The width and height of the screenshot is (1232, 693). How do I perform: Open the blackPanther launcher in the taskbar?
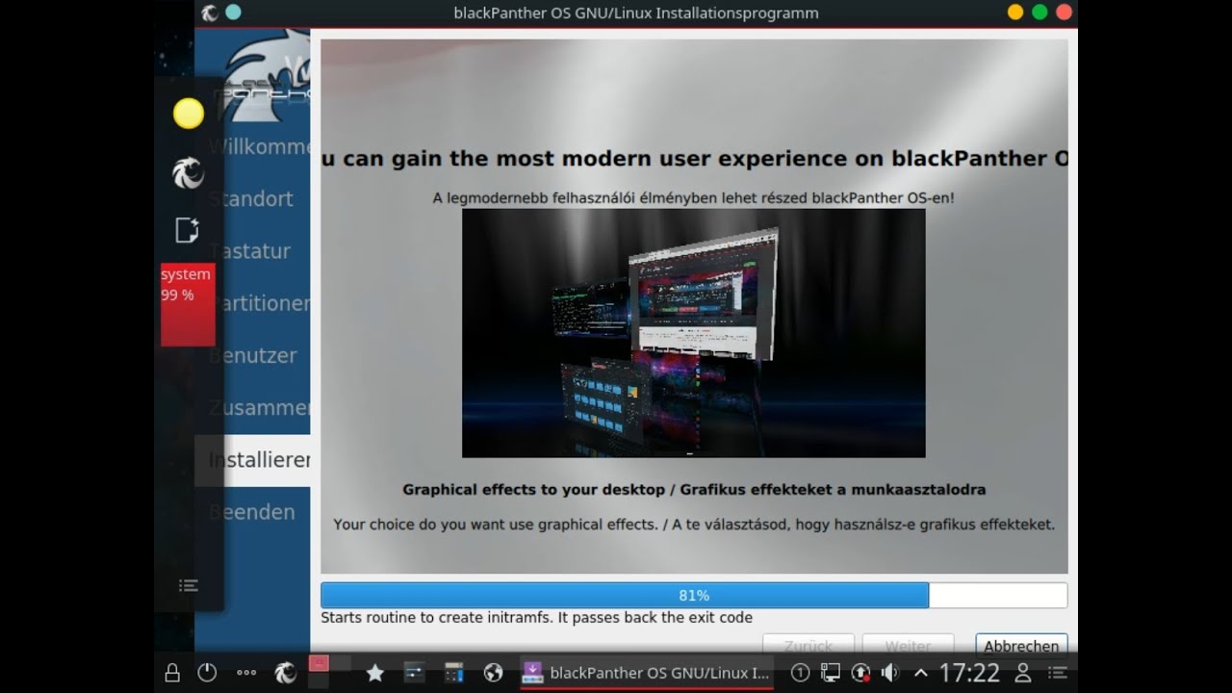pyautogui.click(x=286, y=673)
